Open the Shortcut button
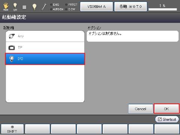 pos(167,119)
